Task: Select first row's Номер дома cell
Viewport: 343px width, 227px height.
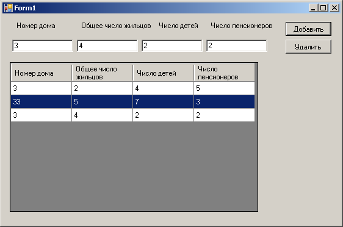Action: (41, 88)
